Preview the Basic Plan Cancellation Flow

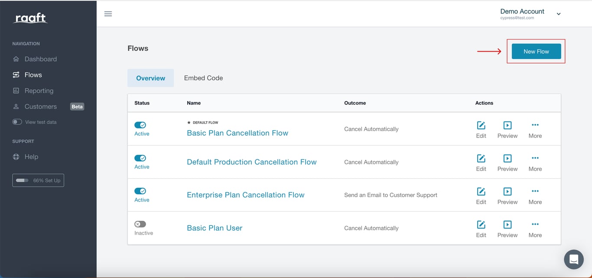pos(507,125)
